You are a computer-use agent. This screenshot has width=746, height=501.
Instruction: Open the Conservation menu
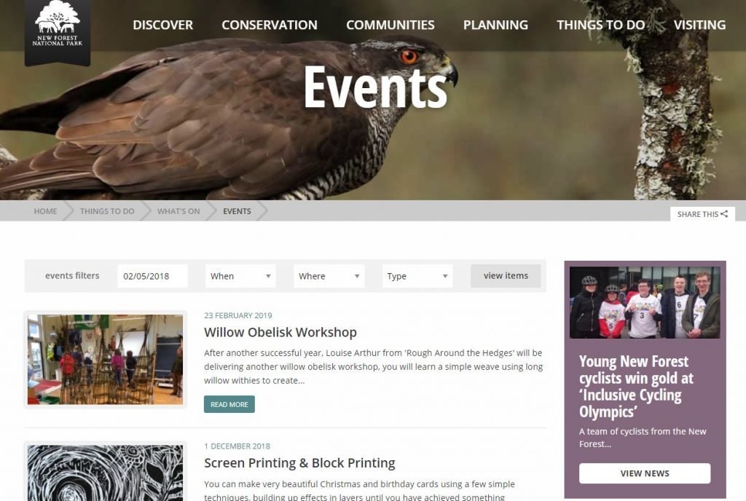pyautogui.click(x=270, y=25)
